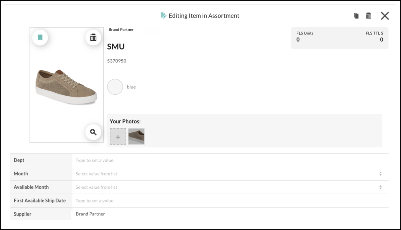Zoom into the shoe image with magnifier

tap(93, 132)
